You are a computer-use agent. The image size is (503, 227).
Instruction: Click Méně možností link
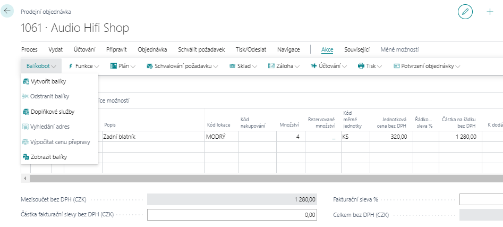coord(399,49)
